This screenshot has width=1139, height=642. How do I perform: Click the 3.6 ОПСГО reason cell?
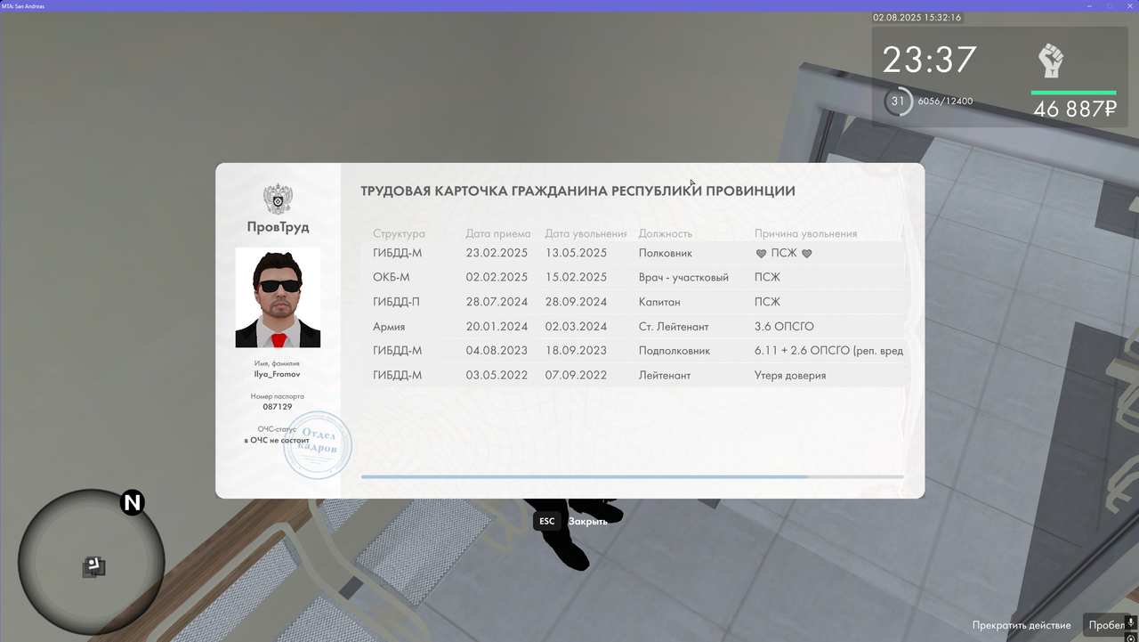click(x=784, y=327)
